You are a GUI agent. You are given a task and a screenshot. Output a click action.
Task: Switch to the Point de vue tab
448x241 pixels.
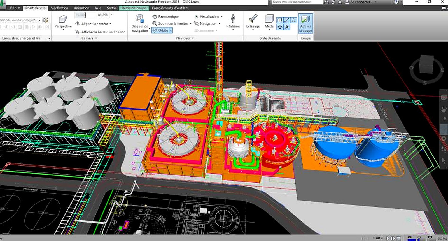click(35, 8)
